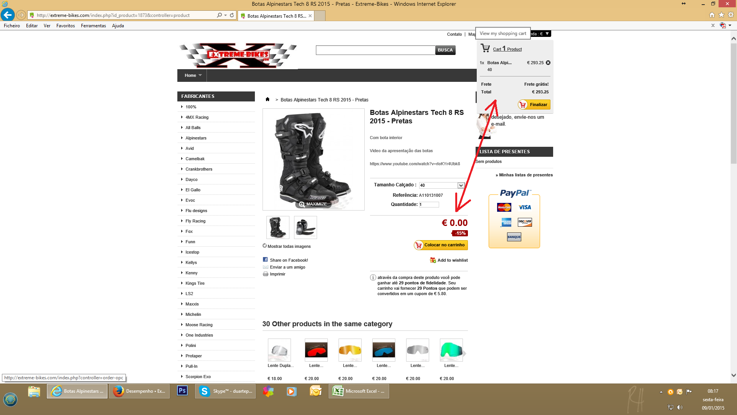Open Fox manufacturer link
Image resolution: width=737 pixels, height=415 pixels.
(189, 231)
